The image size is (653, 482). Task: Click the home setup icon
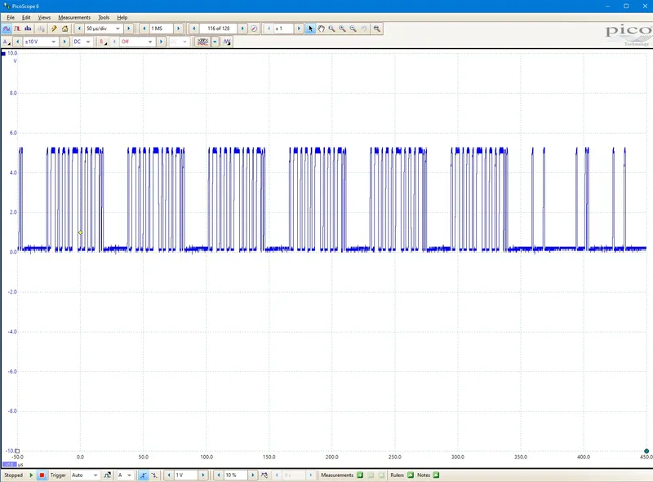pyautogui.click(x=64, y=29)
